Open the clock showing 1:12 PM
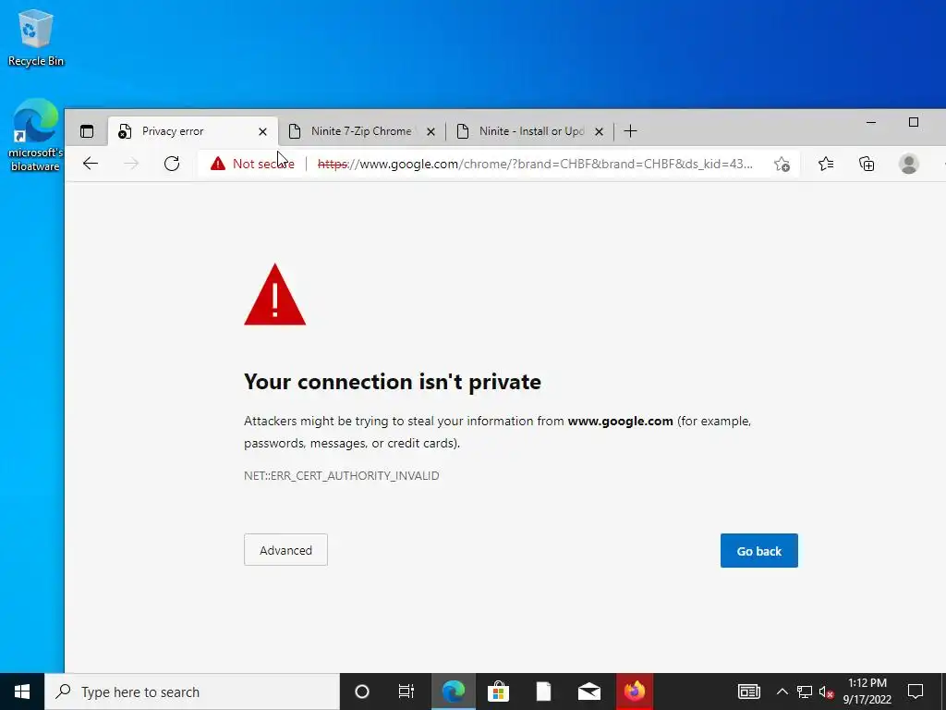Viewport: 946px width, 710px height. [867, 692]
